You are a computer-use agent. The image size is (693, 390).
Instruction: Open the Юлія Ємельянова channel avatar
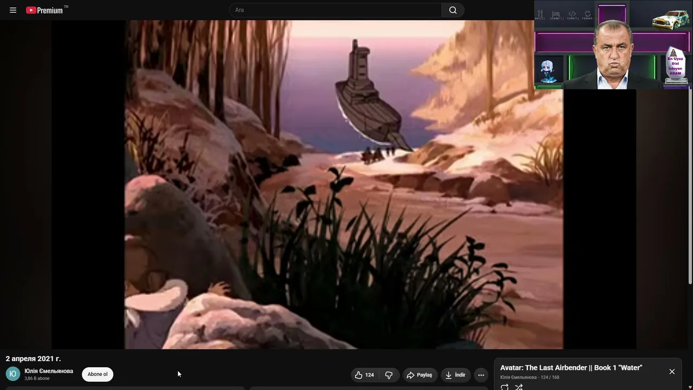(13, 374)
